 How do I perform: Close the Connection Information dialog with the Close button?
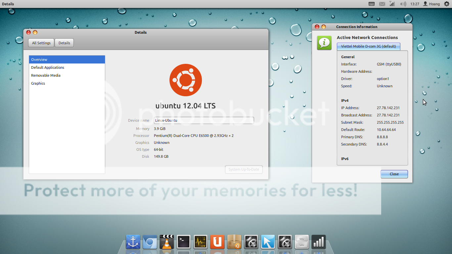(x=394, y=174)
